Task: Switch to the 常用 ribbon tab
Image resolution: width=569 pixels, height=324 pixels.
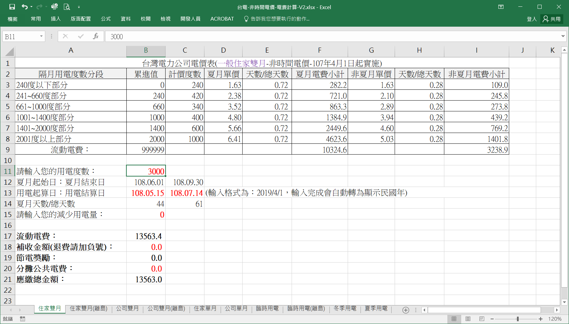Action: click(36, 19)
